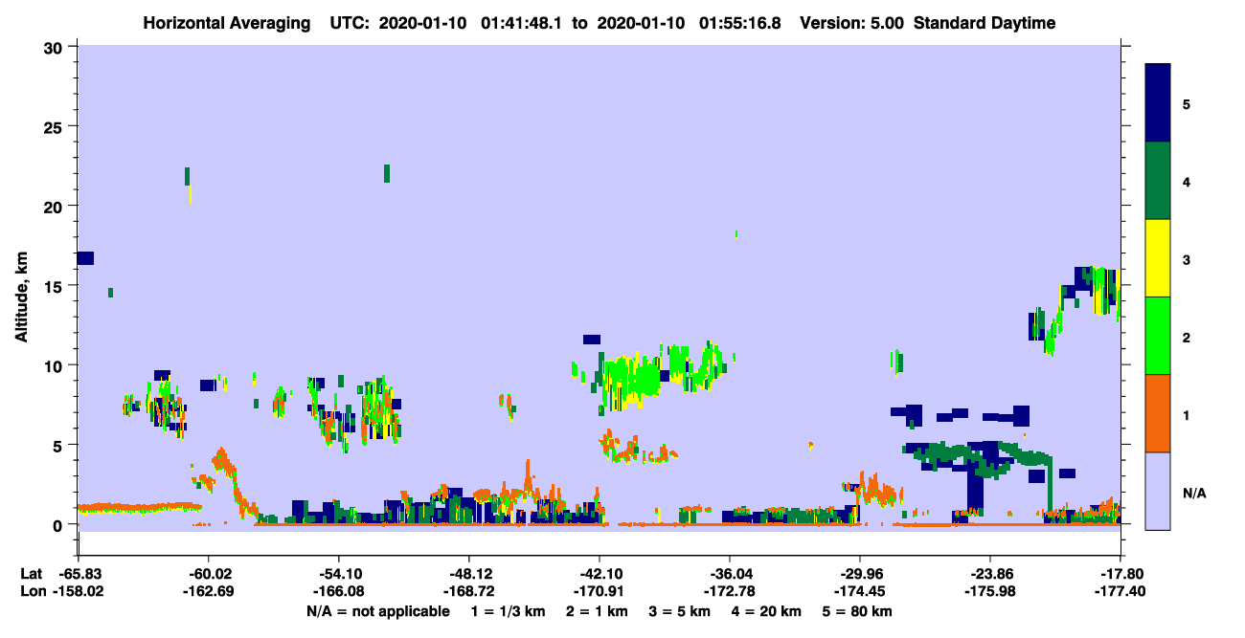Click the legend text 'N/A = not applicable'
This screenshot has height=638, width=1245.
coord(378,611)
